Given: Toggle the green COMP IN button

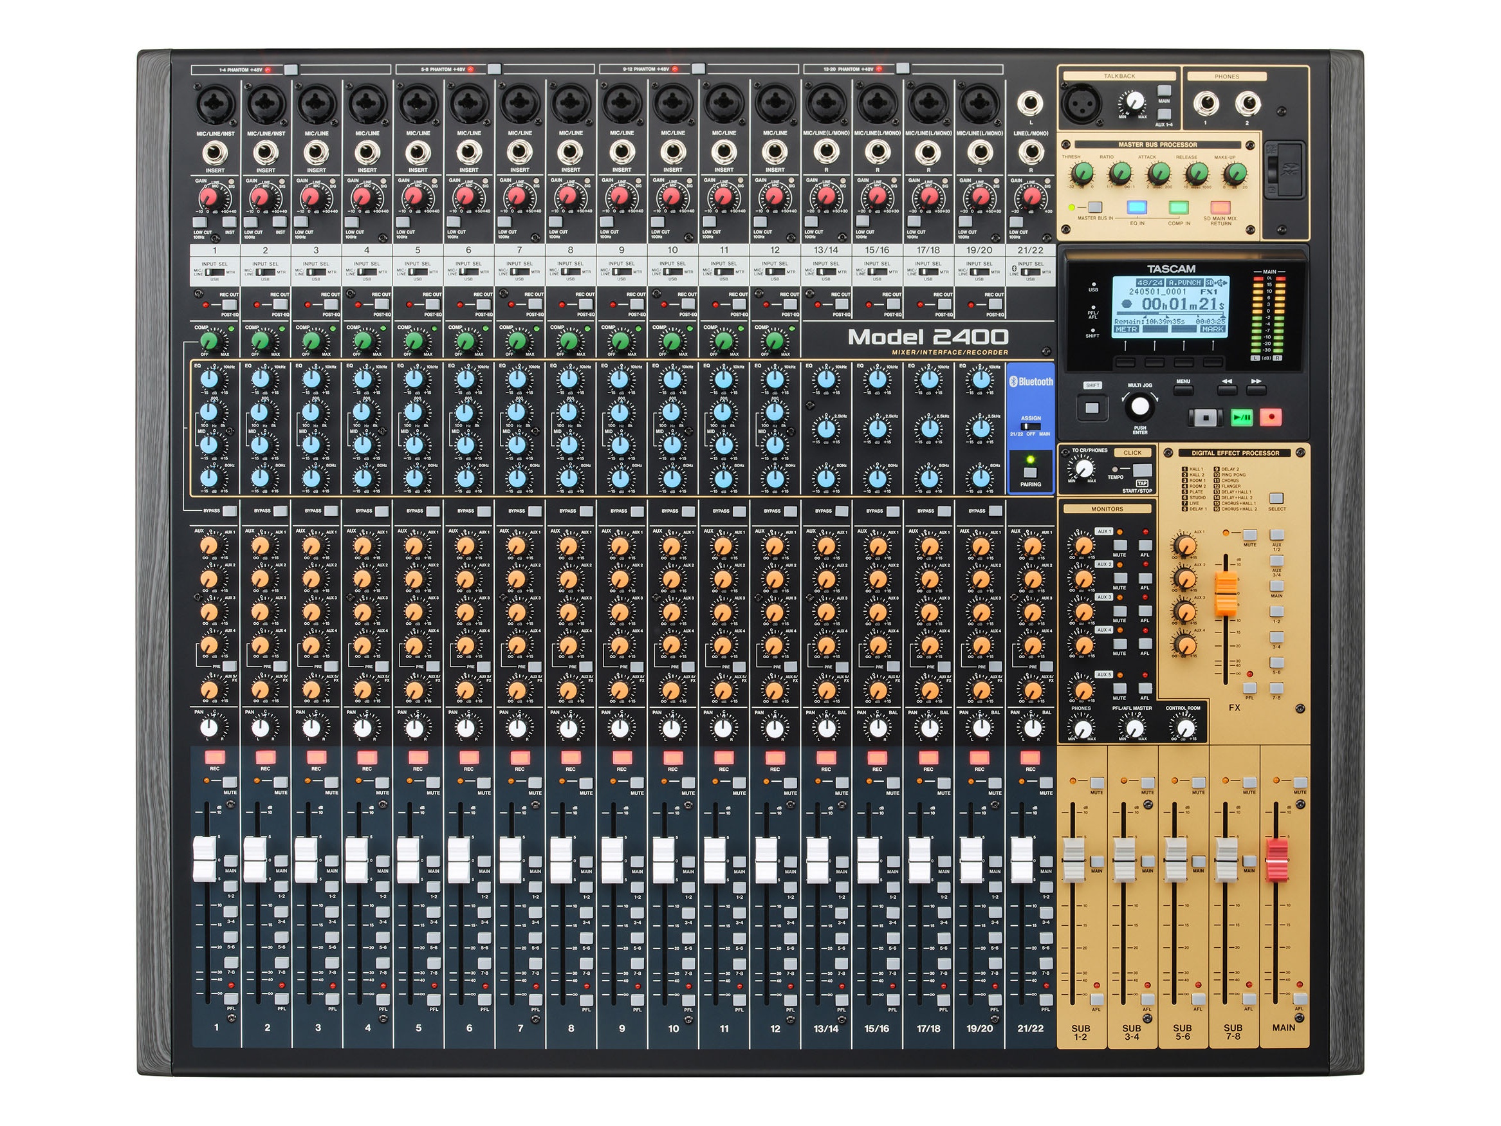Looking at the screenshot, I should point(1179,208).
